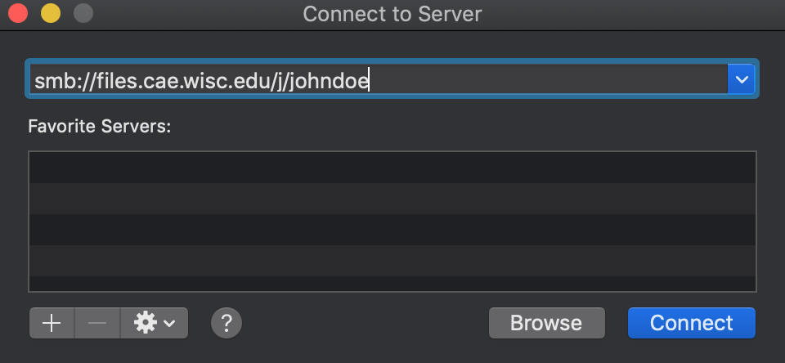Select the third row in Favorite Servers list

click(x=392, y=230)
